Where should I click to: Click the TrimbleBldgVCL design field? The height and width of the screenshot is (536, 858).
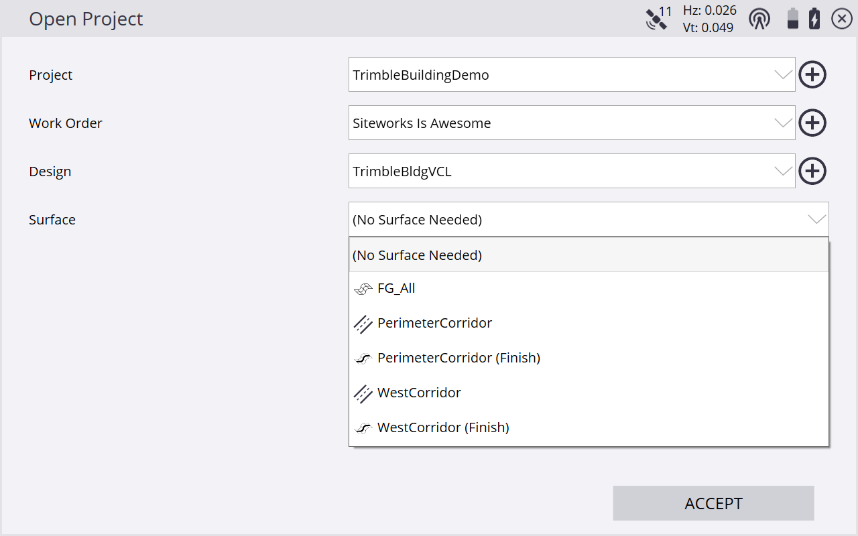[572, 171]
